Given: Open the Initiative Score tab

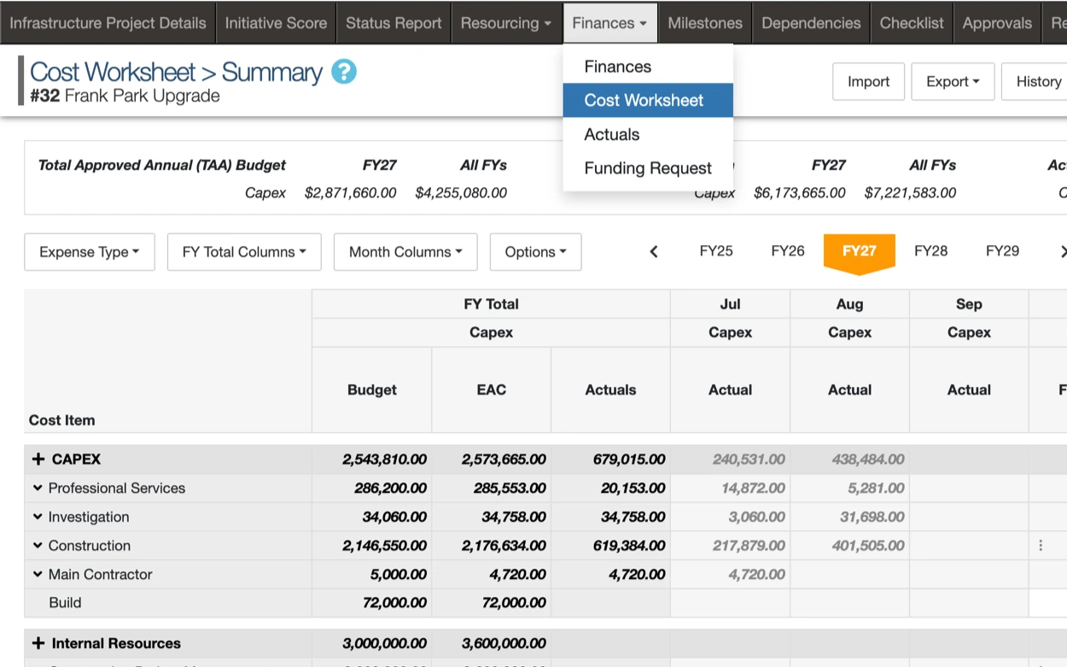Looking at the screenshot, I should click(x=276, y=23).
